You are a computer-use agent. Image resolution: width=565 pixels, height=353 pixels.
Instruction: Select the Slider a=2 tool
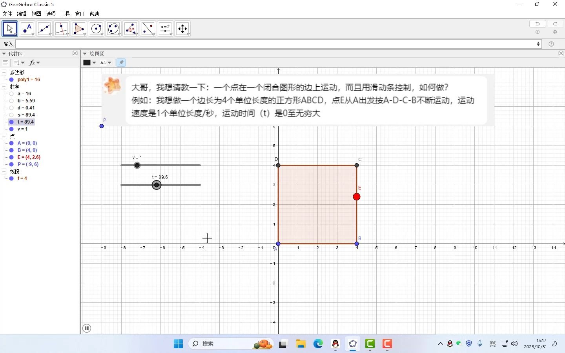[166, 29]
